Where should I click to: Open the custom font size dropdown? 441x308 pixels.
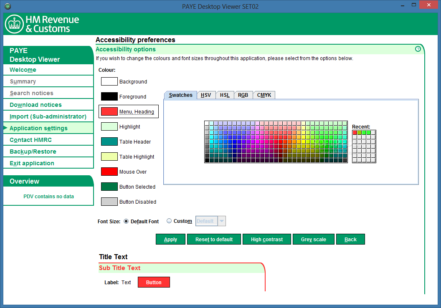(222, 221)
